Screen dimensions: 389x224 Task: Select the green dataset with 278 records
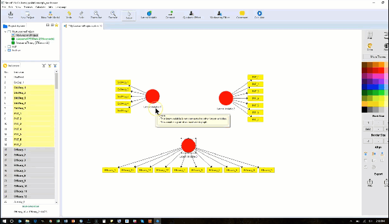[33, 39]
